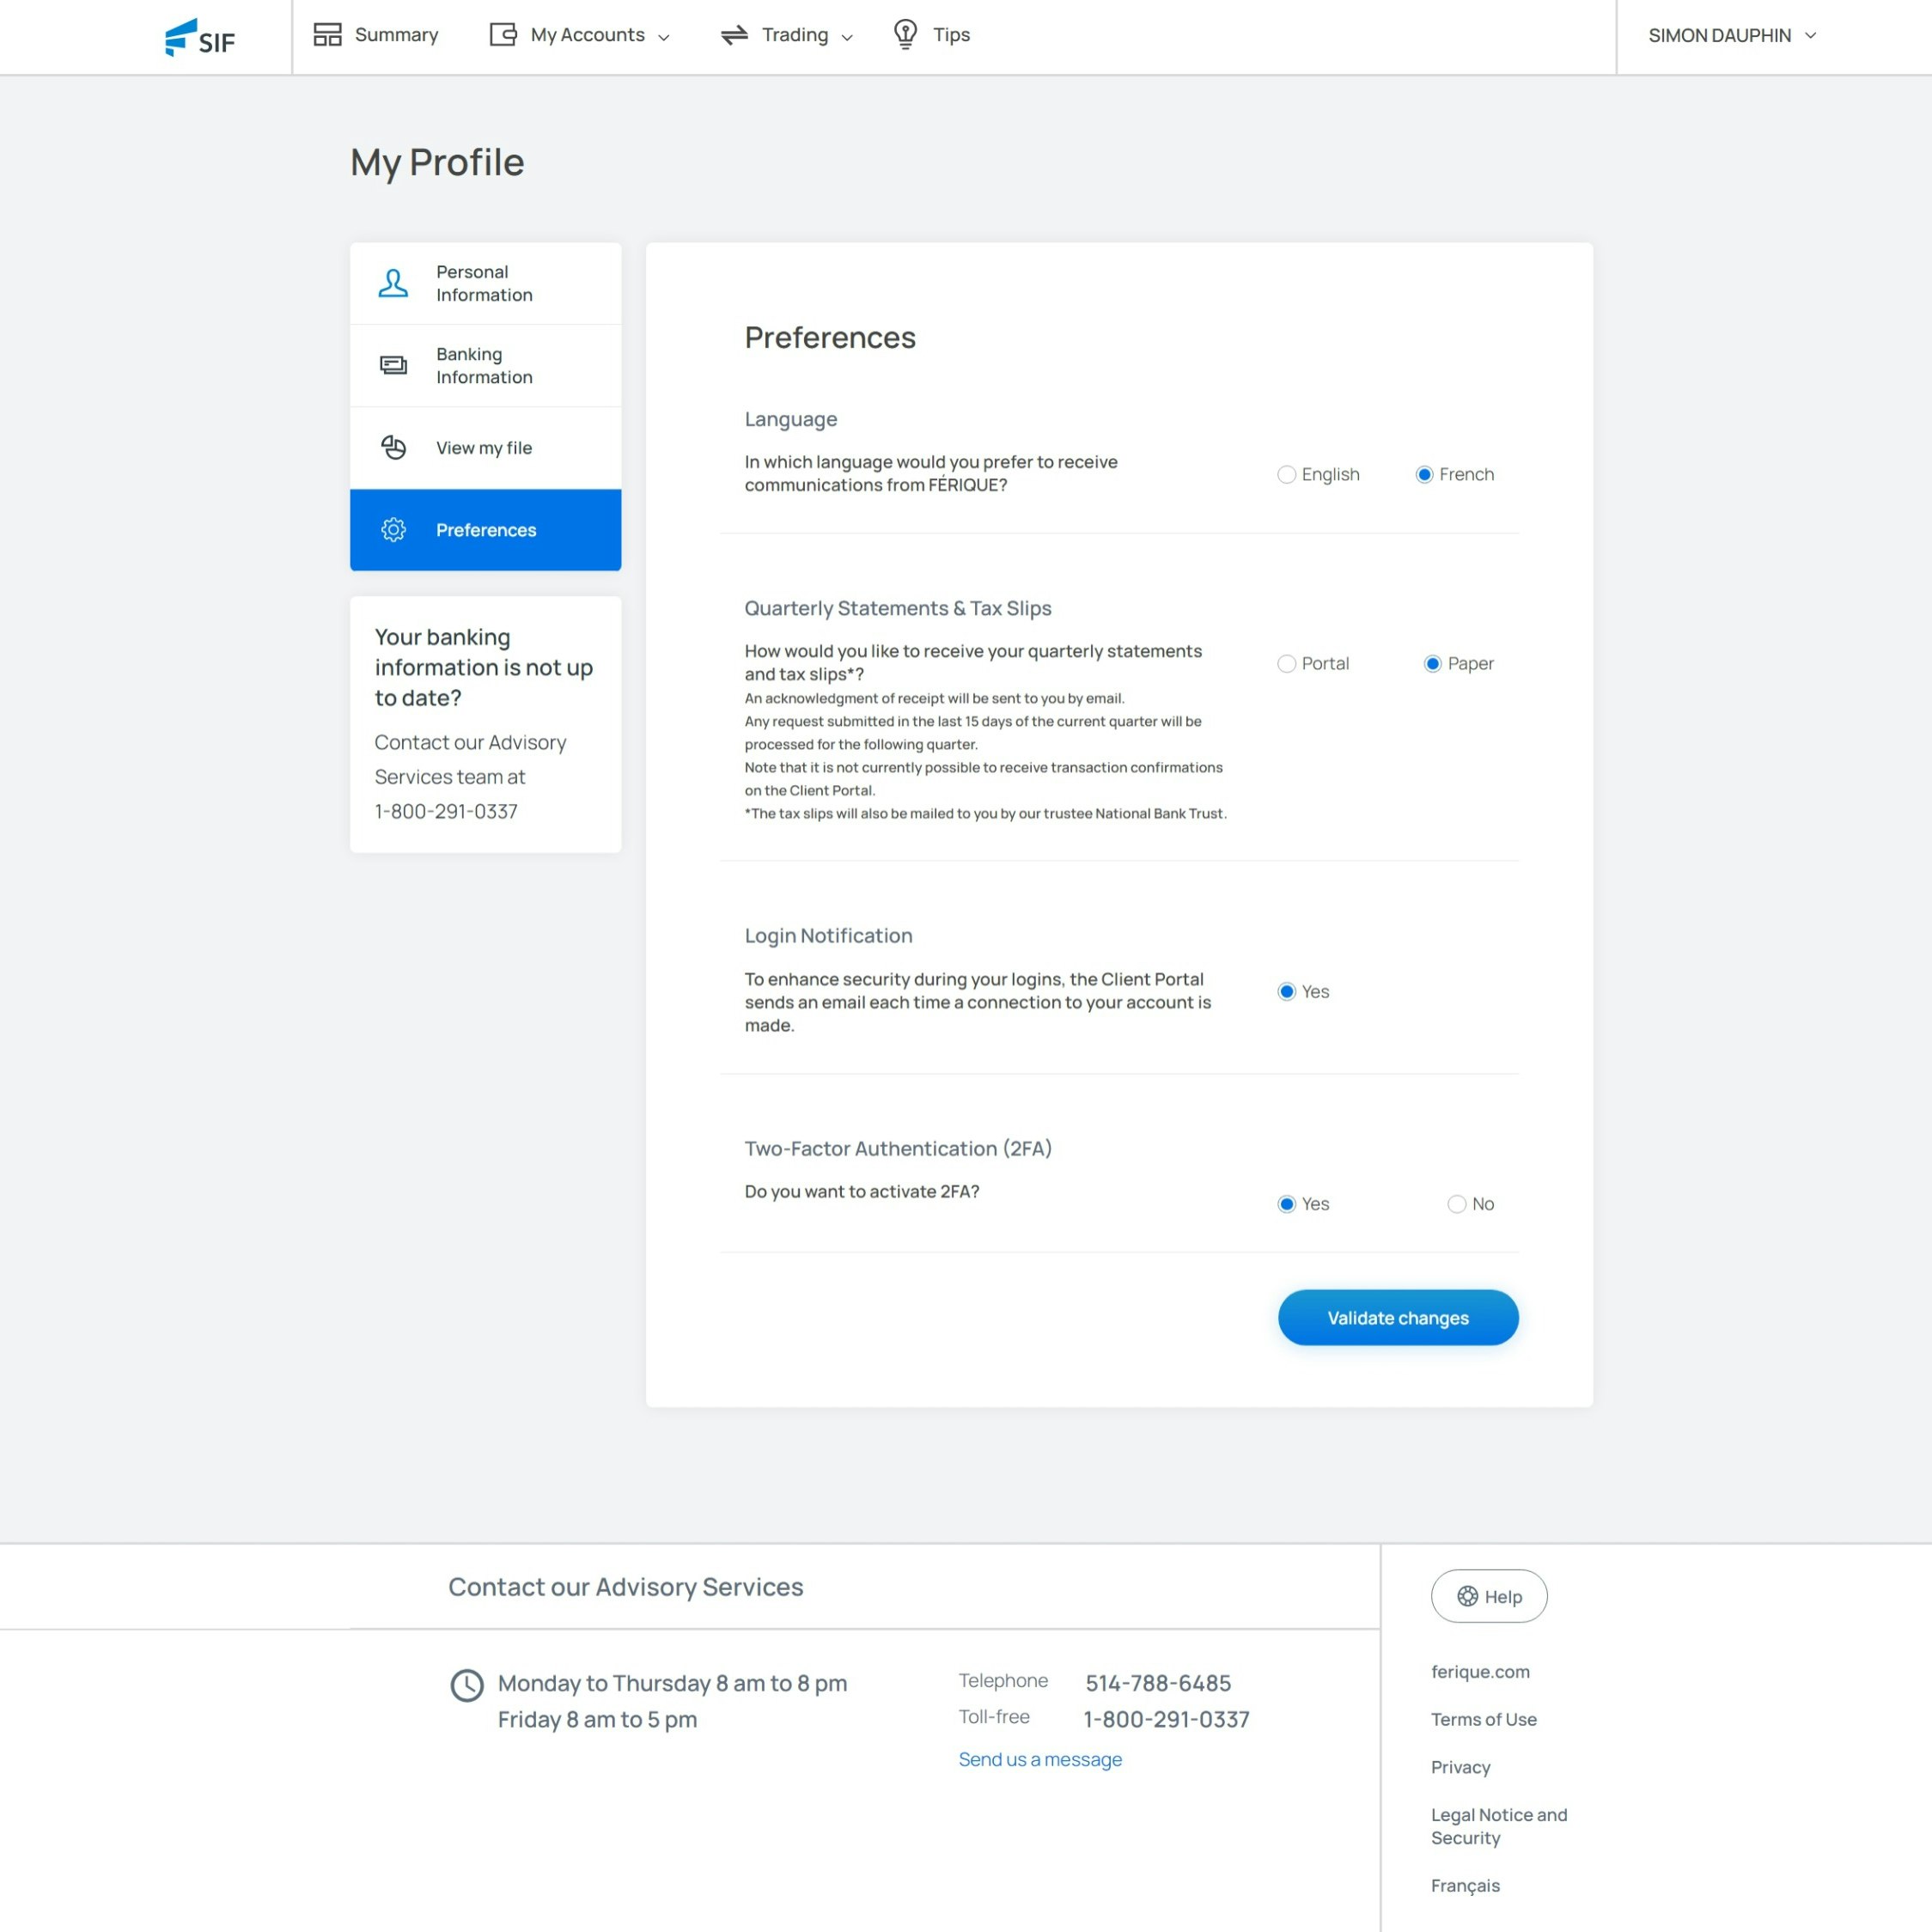Open the Banking Information tab
Screen dimensions: 1932x1932
pos(485,365)
